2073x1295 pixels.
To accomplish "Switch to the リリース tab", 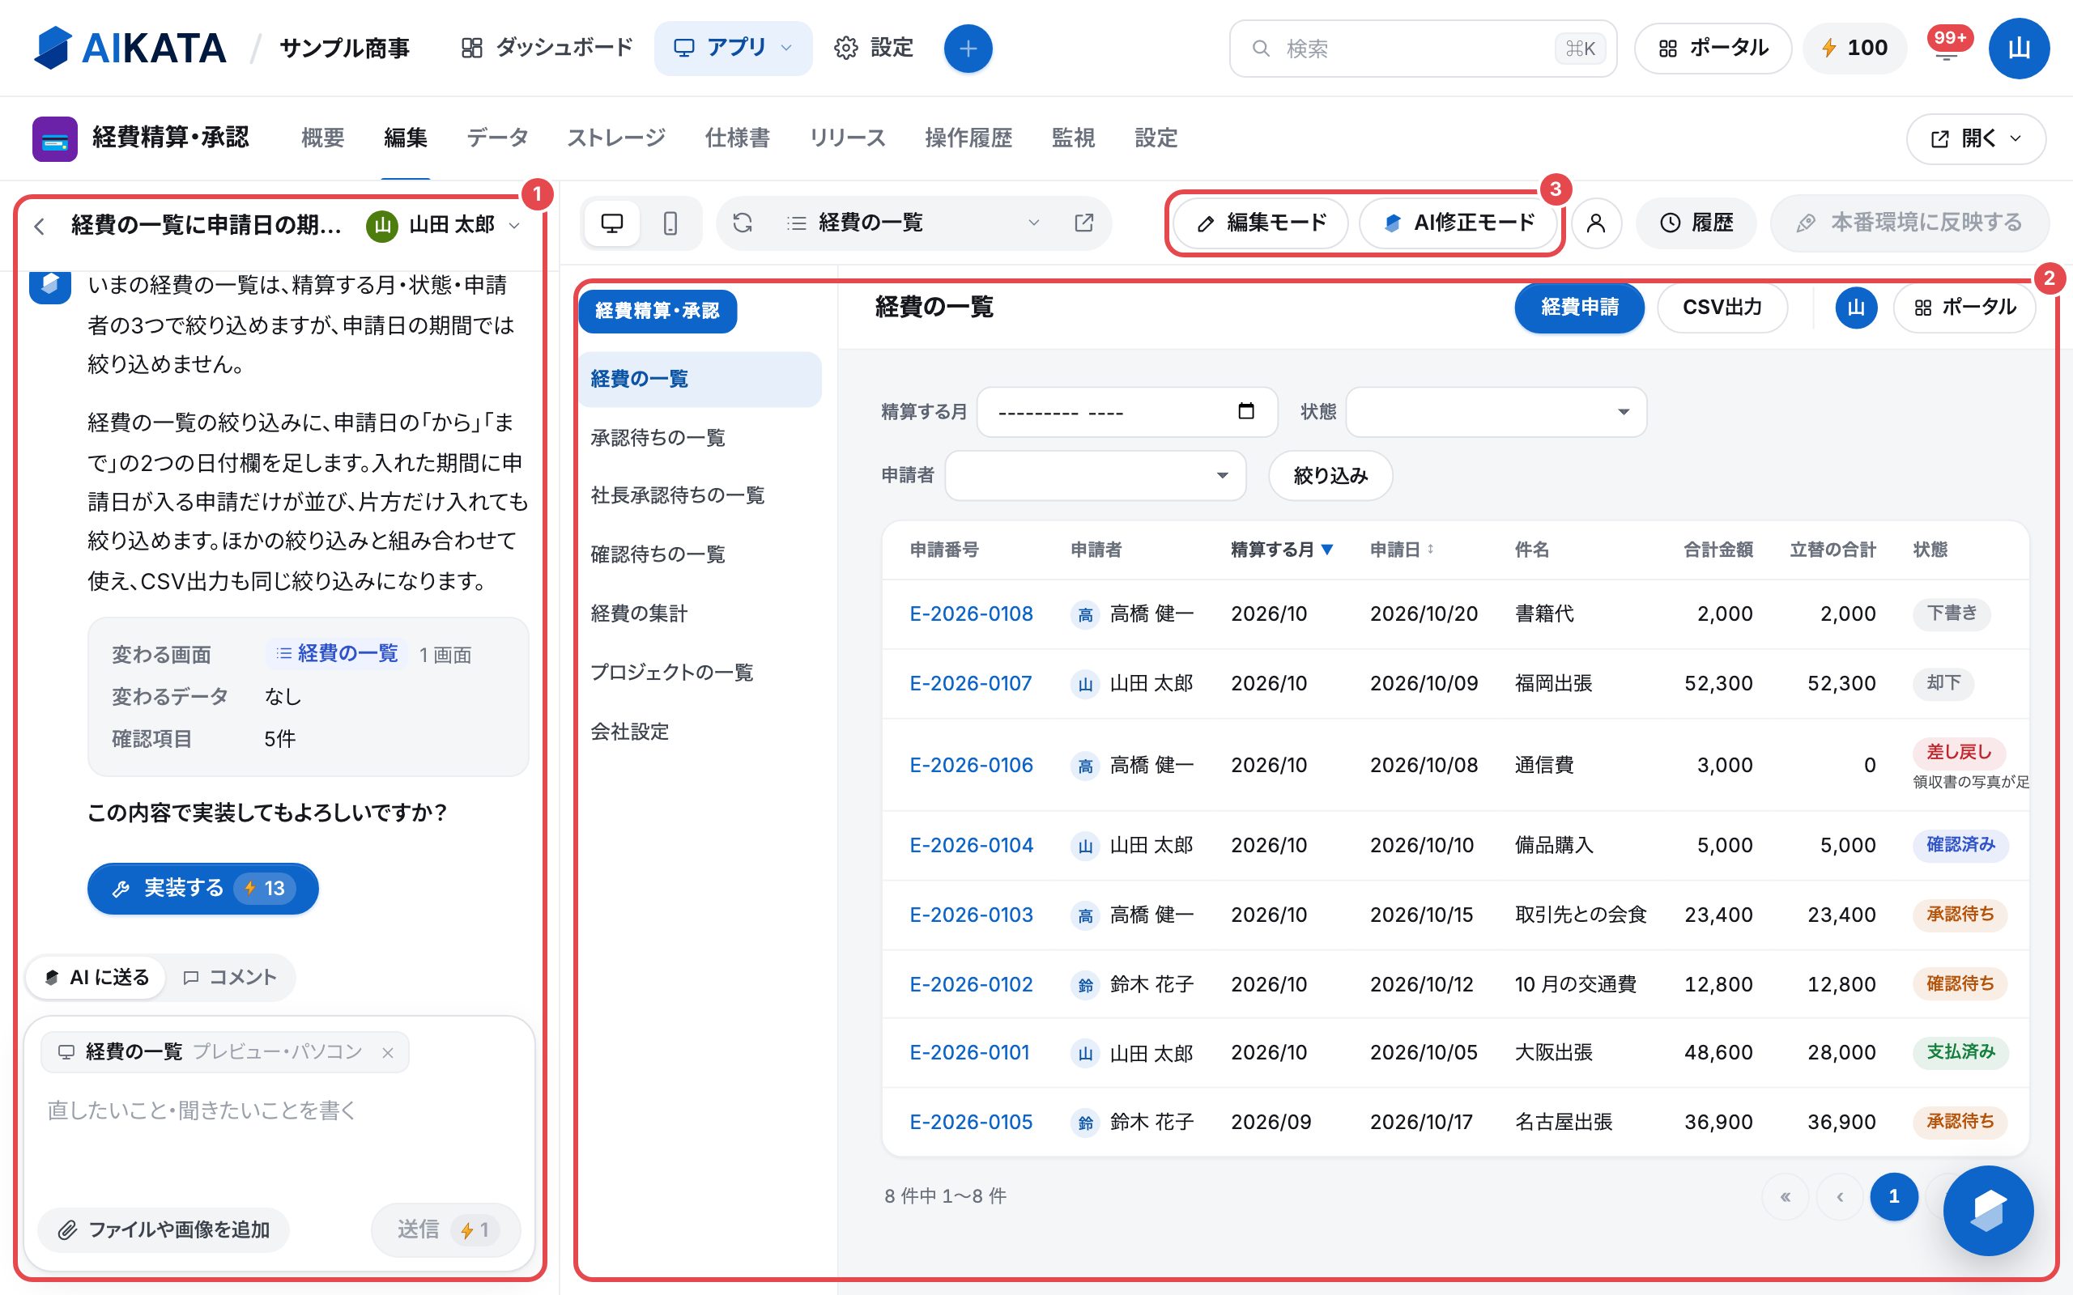I will tap(846, 138).
